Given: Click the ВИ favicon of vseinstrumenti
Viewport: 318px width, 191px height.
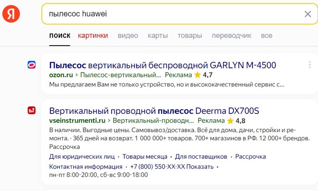Looking at the screenshot, I should (x=31, y=111).
